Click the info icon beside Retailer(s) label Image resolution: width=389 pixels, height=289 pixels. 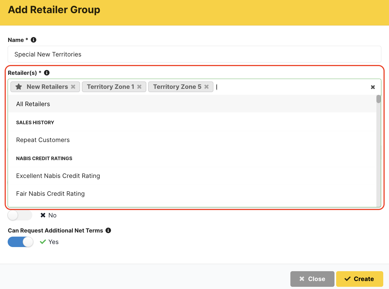(47, 73)
